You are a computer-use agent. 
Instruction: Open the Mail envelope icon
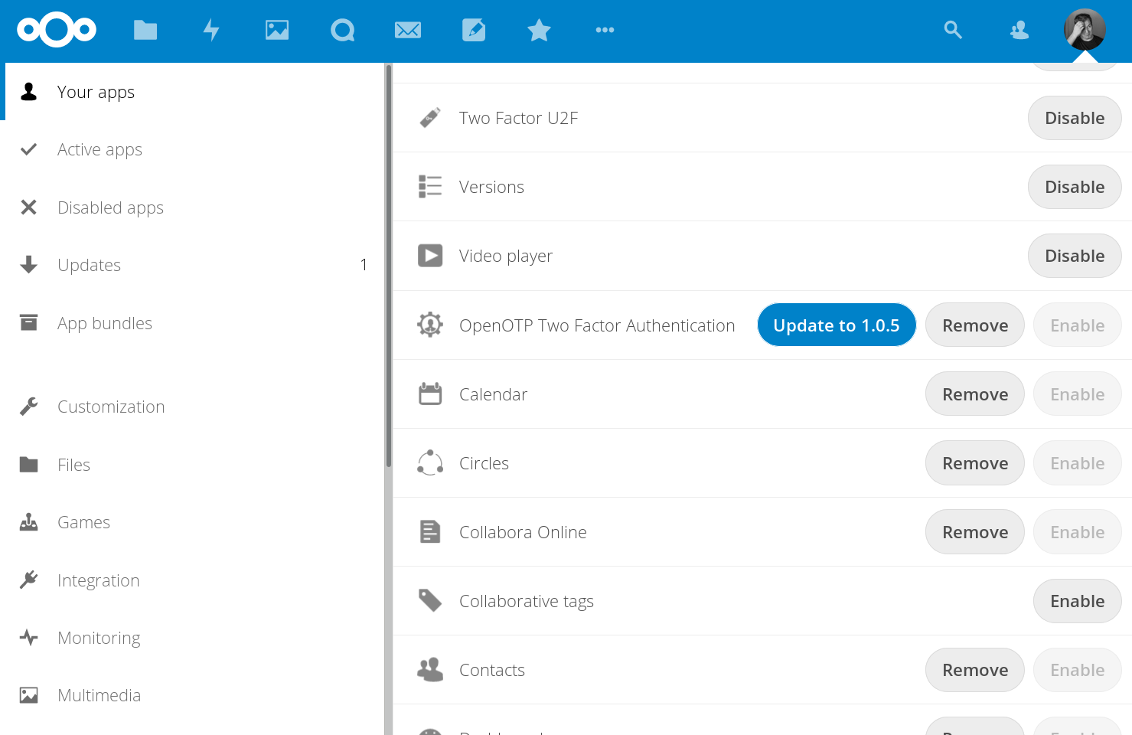[x=408, y=31]
